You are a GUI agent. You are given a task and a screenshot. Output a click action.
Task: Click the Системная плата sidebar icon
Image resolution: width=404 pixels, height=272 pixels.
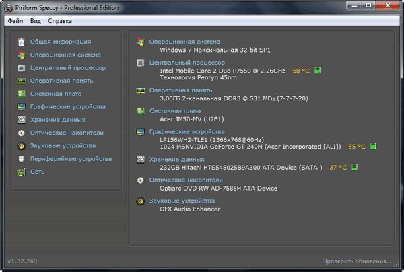[21, 94]
